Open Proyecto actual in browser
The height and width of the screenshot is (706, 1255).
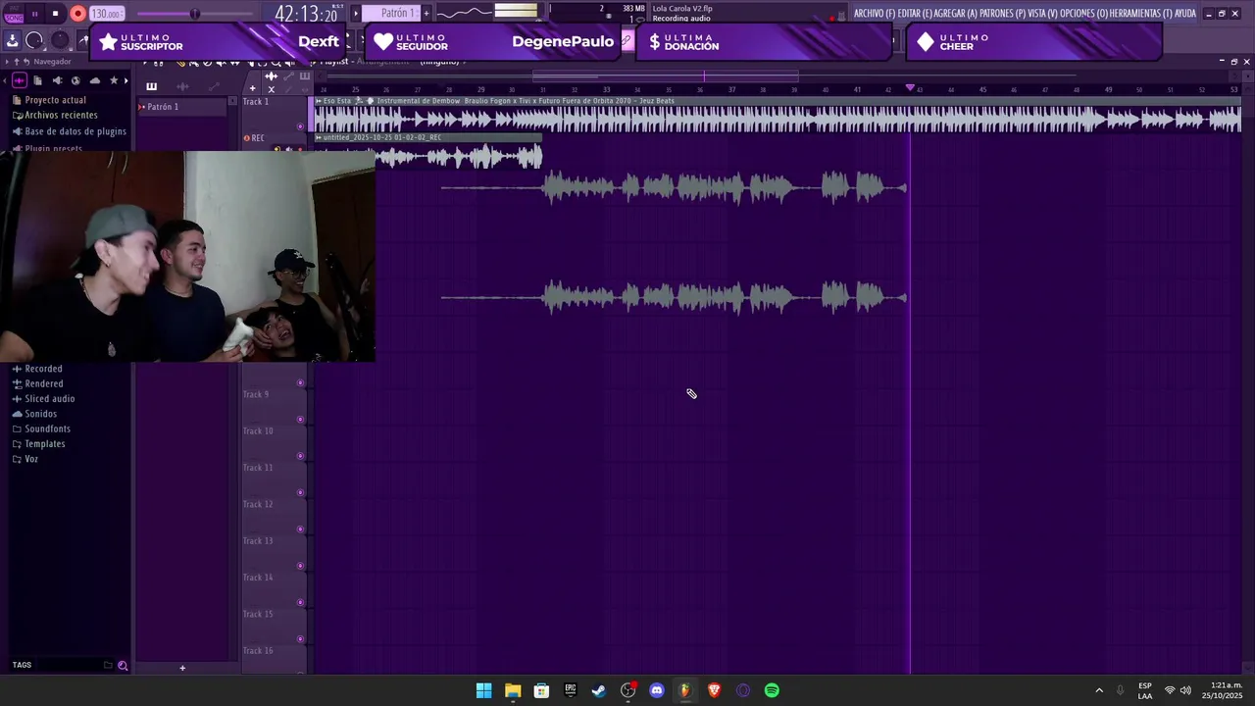[55, 100]
